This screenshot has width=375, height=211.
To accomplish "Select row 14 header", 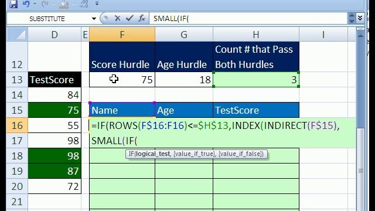I will click(x=17, y=95).
